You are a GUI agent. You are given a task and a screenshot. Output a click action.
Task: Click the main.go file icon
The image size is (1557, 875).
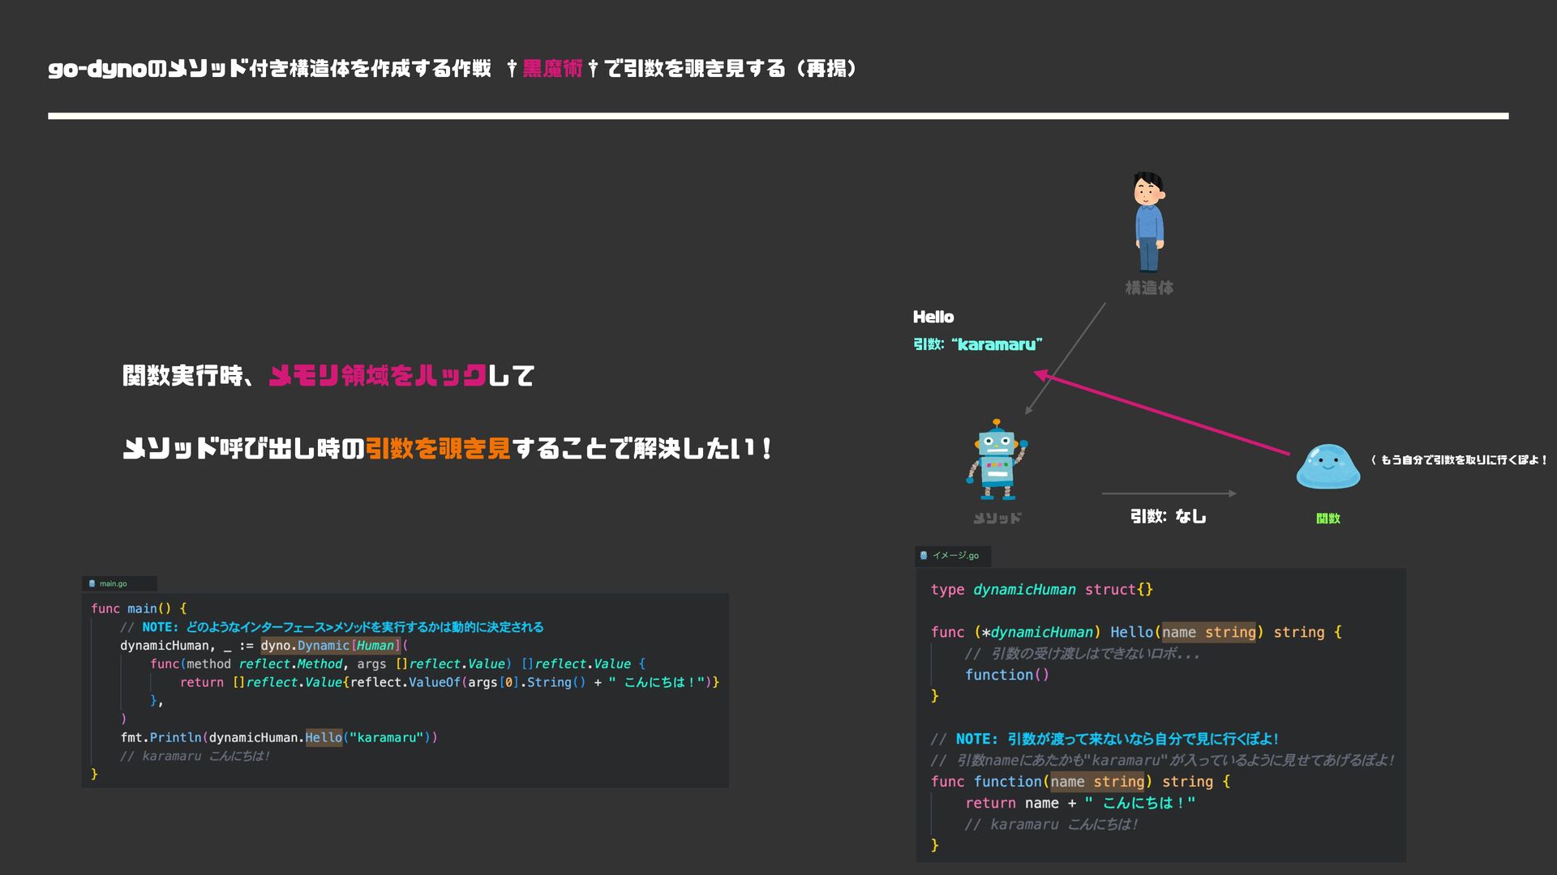(x=92, y=583)
